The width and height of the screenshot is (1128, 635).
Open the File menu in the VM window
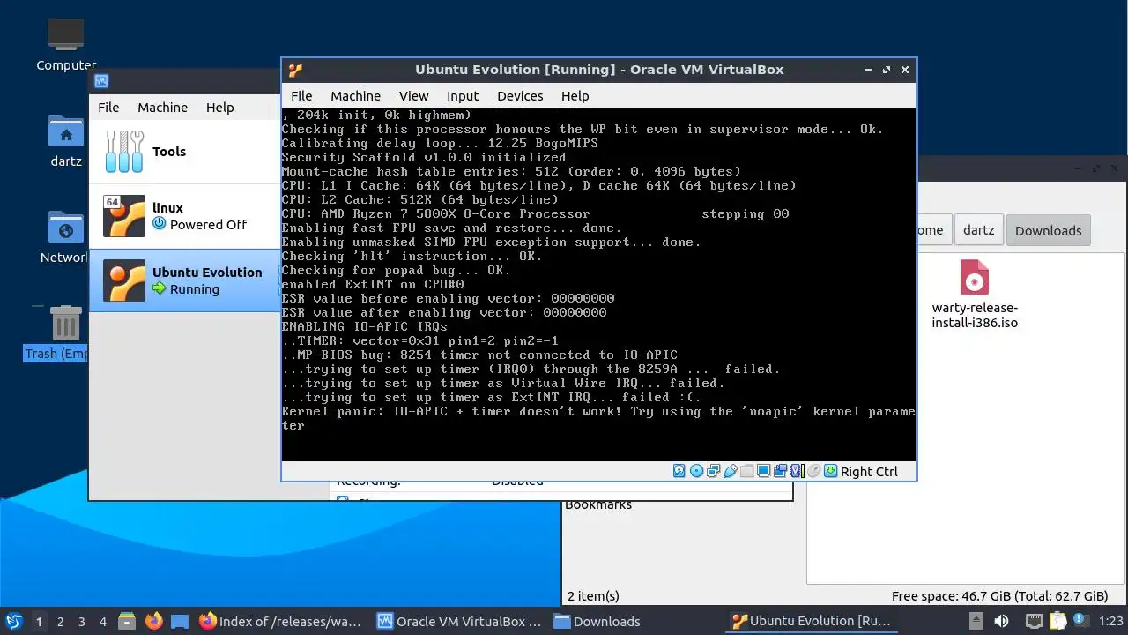301,96
